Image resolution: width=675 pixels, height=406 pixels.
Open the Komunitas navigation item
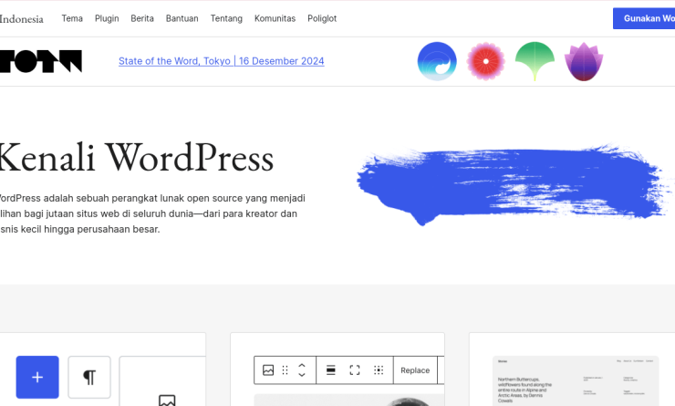coord(275,18)
